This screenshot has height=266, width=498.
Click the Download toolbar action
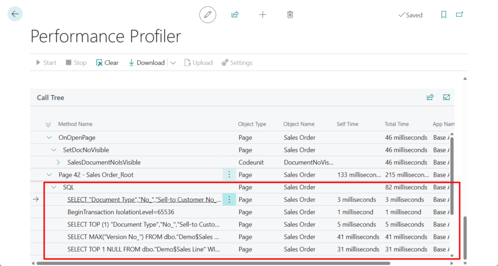(x=146, y=63)
